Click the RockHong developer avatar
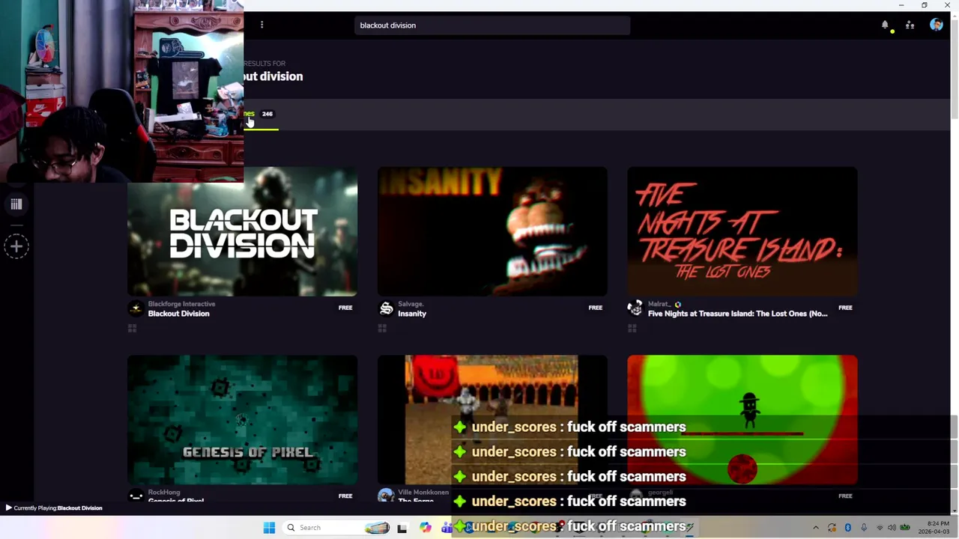 tap(136, 496)
